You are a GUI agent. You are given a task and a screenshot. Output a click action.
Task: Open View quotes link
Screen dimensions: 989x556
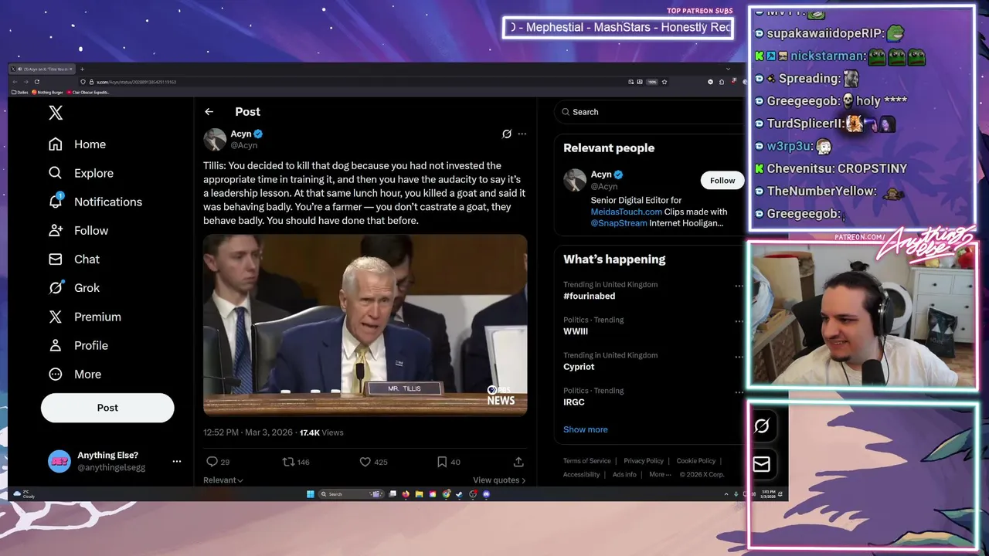coord(499,480)
